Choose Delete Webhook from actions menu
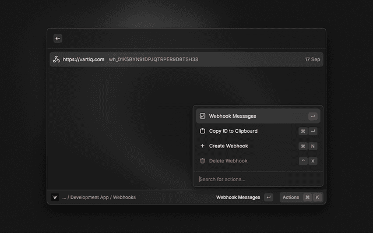The image size is (373, 233). coord(228,161)
